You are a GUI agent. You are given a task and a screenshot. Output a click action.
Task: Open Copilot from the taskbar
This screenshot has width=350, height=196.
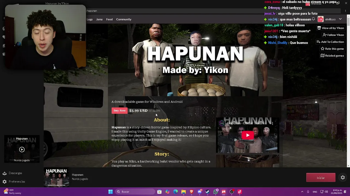(x=167, y=192)
